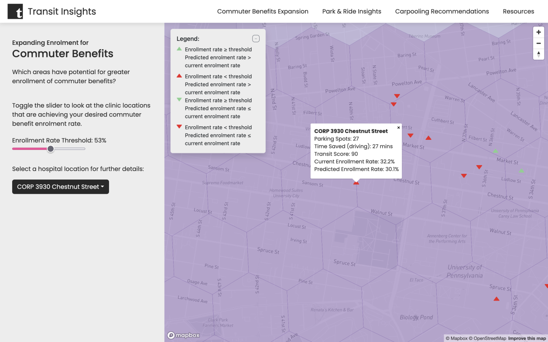Close the CORP 3930 Chestnut Street popup

398,128
